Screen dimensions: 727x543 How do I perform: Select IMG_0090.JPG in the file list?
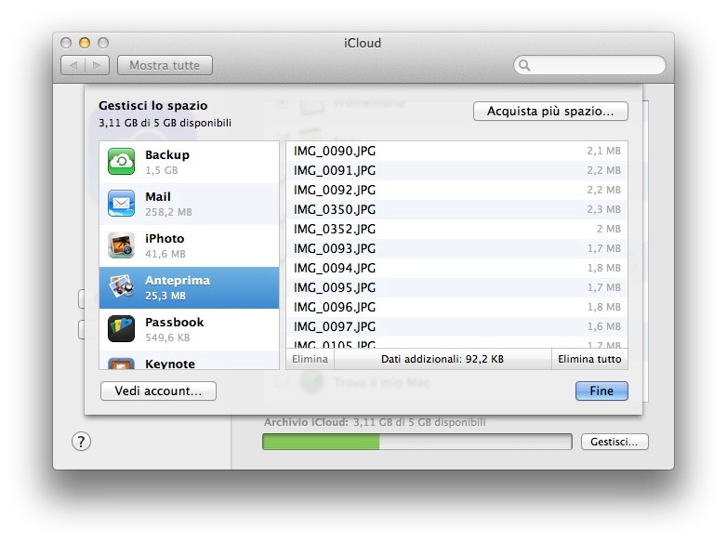[456, 151]
